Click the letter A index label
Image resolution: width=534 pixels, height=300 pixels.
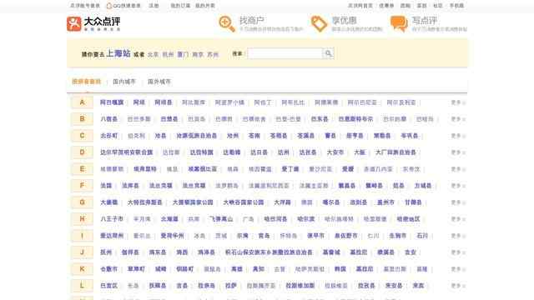point(82,102)
